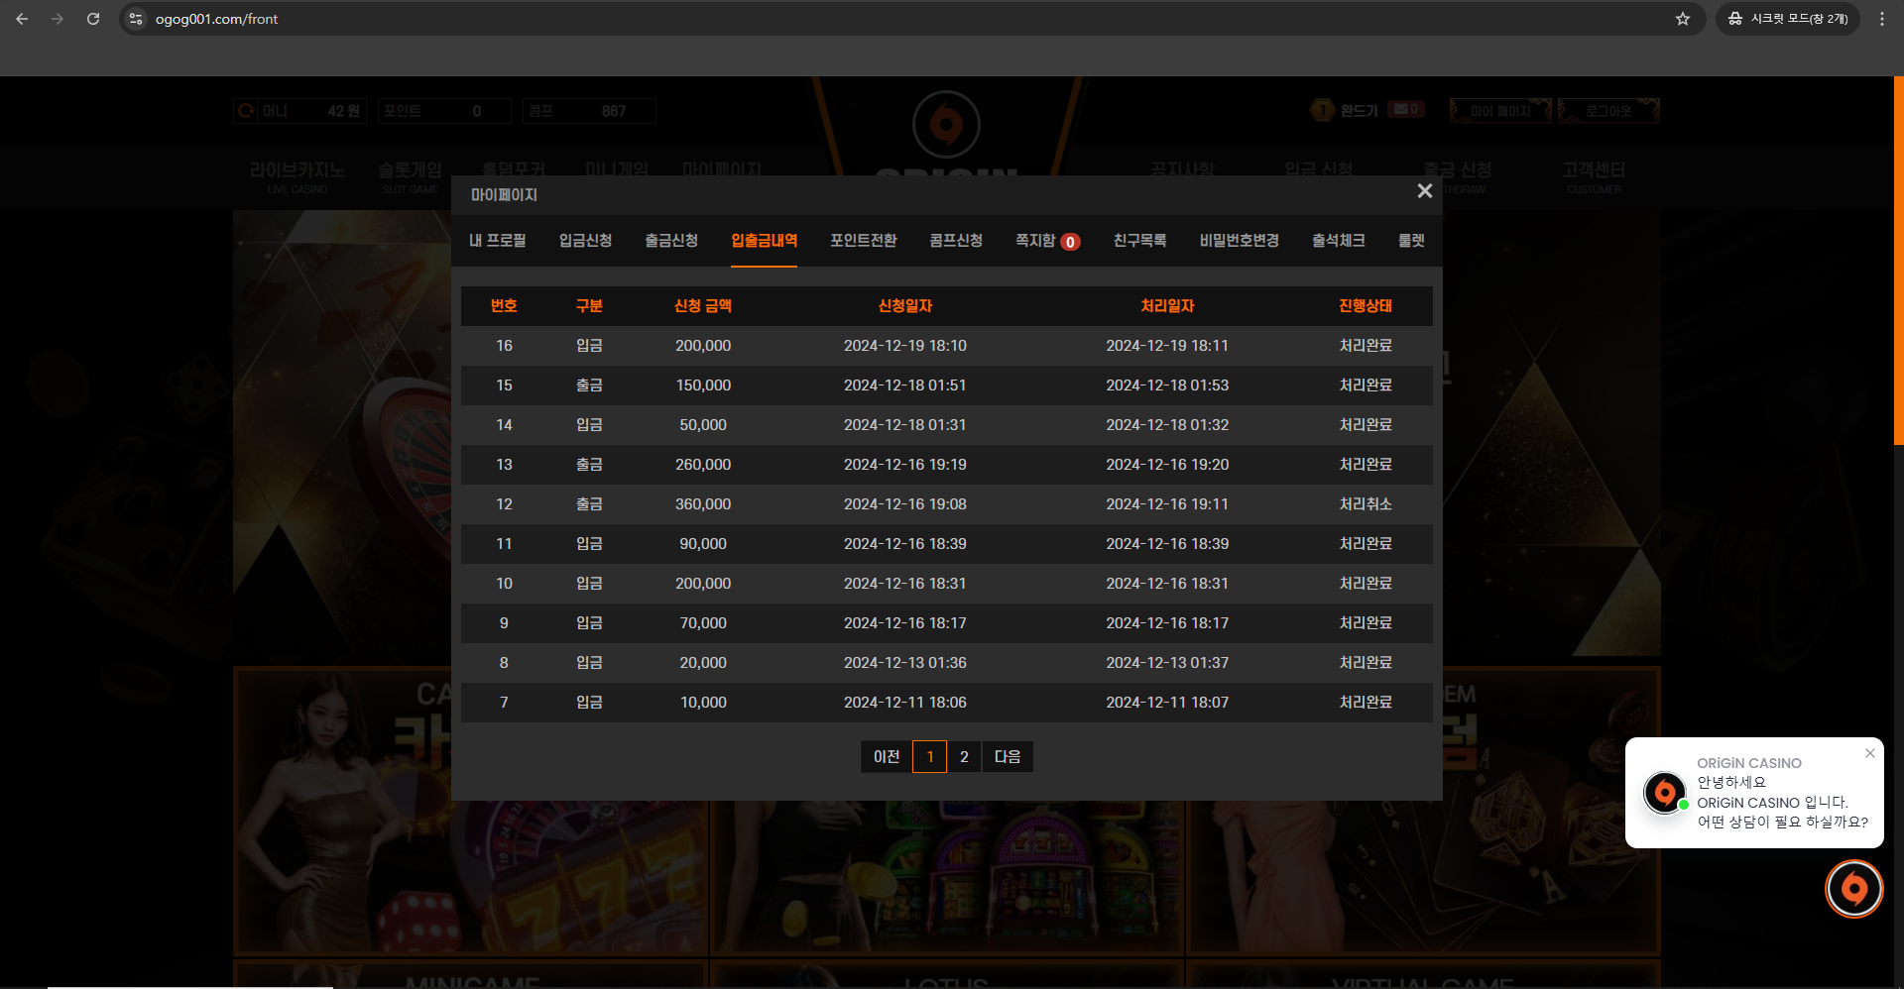The image size is (1904, 989).
Task: Click the gold level badge icon
Action: (1322, 110)
